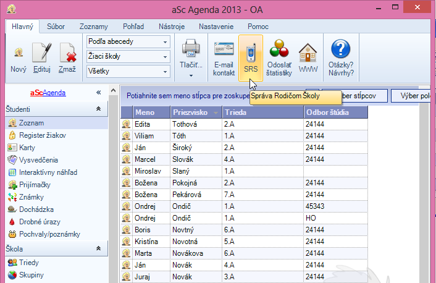Open the WWW house icon
The image size is (436, 283).
click(308, 53)
